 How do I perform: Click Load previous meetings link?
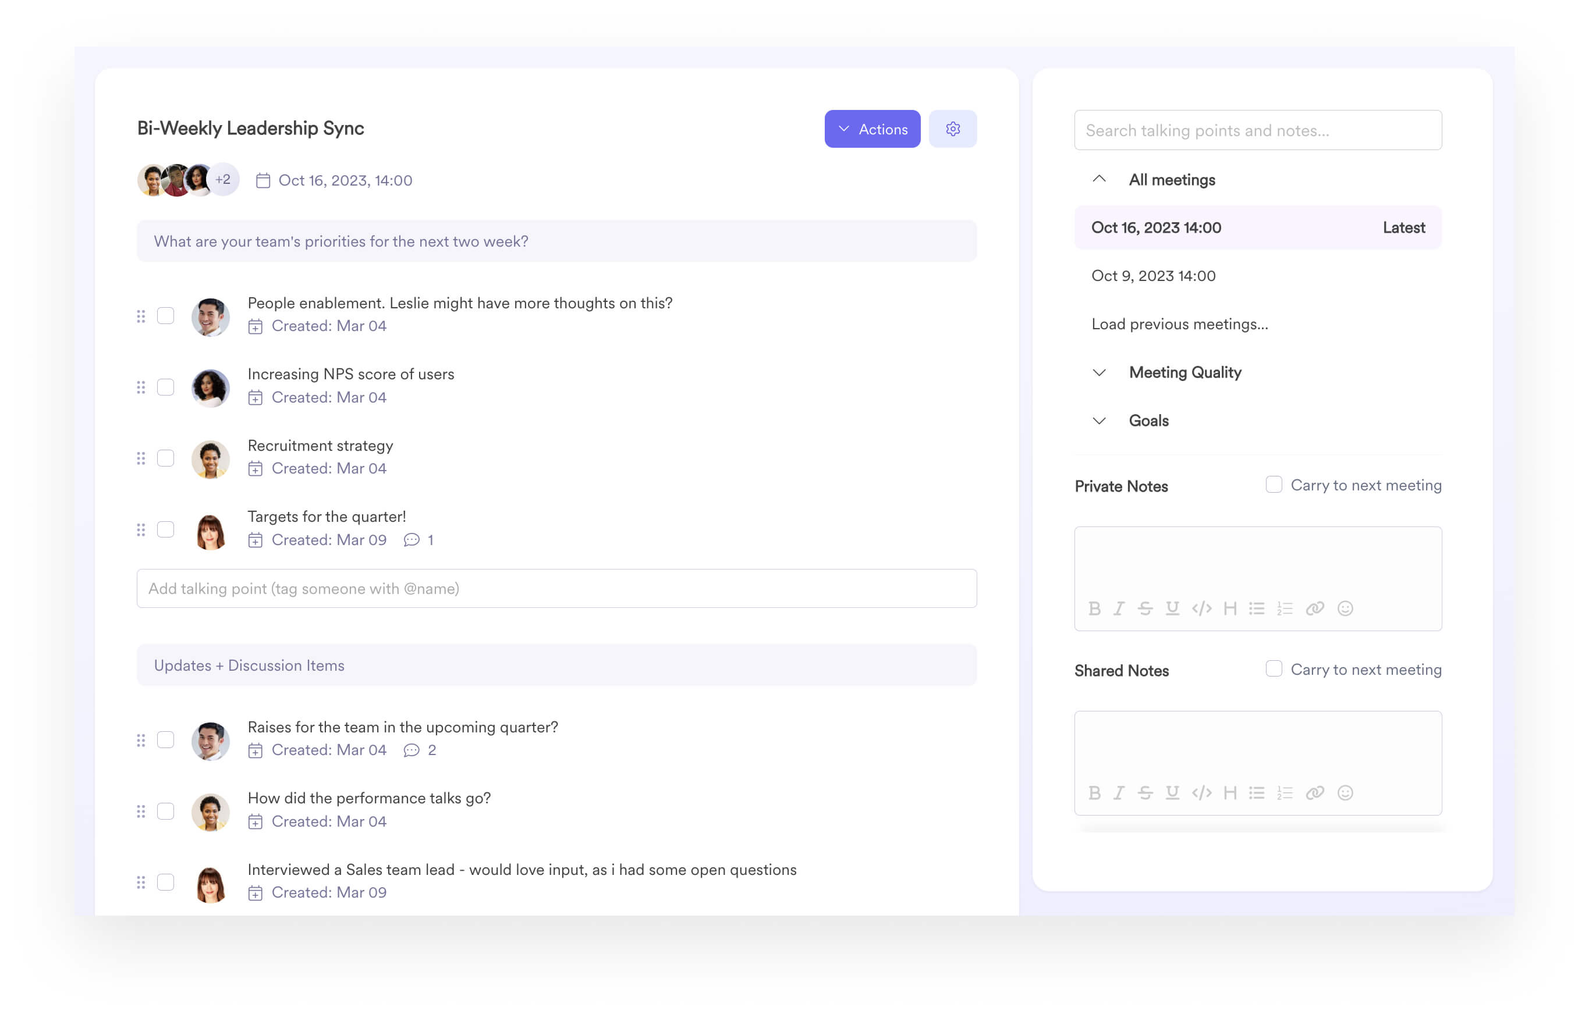1180,324
